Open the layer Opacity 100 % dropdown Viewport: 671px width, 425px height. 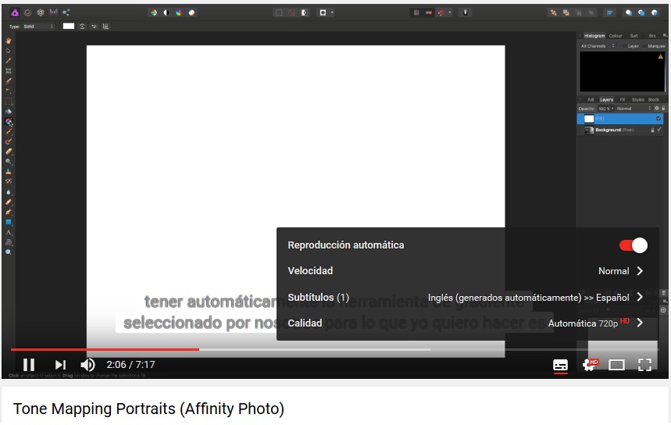(606, 109)
